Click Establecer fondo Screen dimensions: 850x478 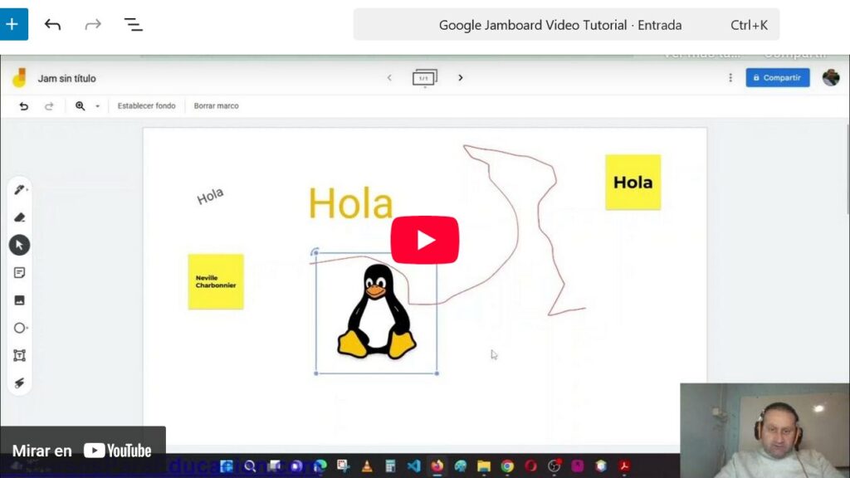coord(146,105)
